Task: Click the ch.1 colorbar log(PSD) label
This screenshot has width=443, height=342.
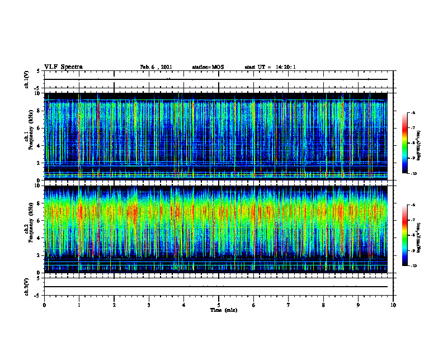Action: click(x=419, y=146)
